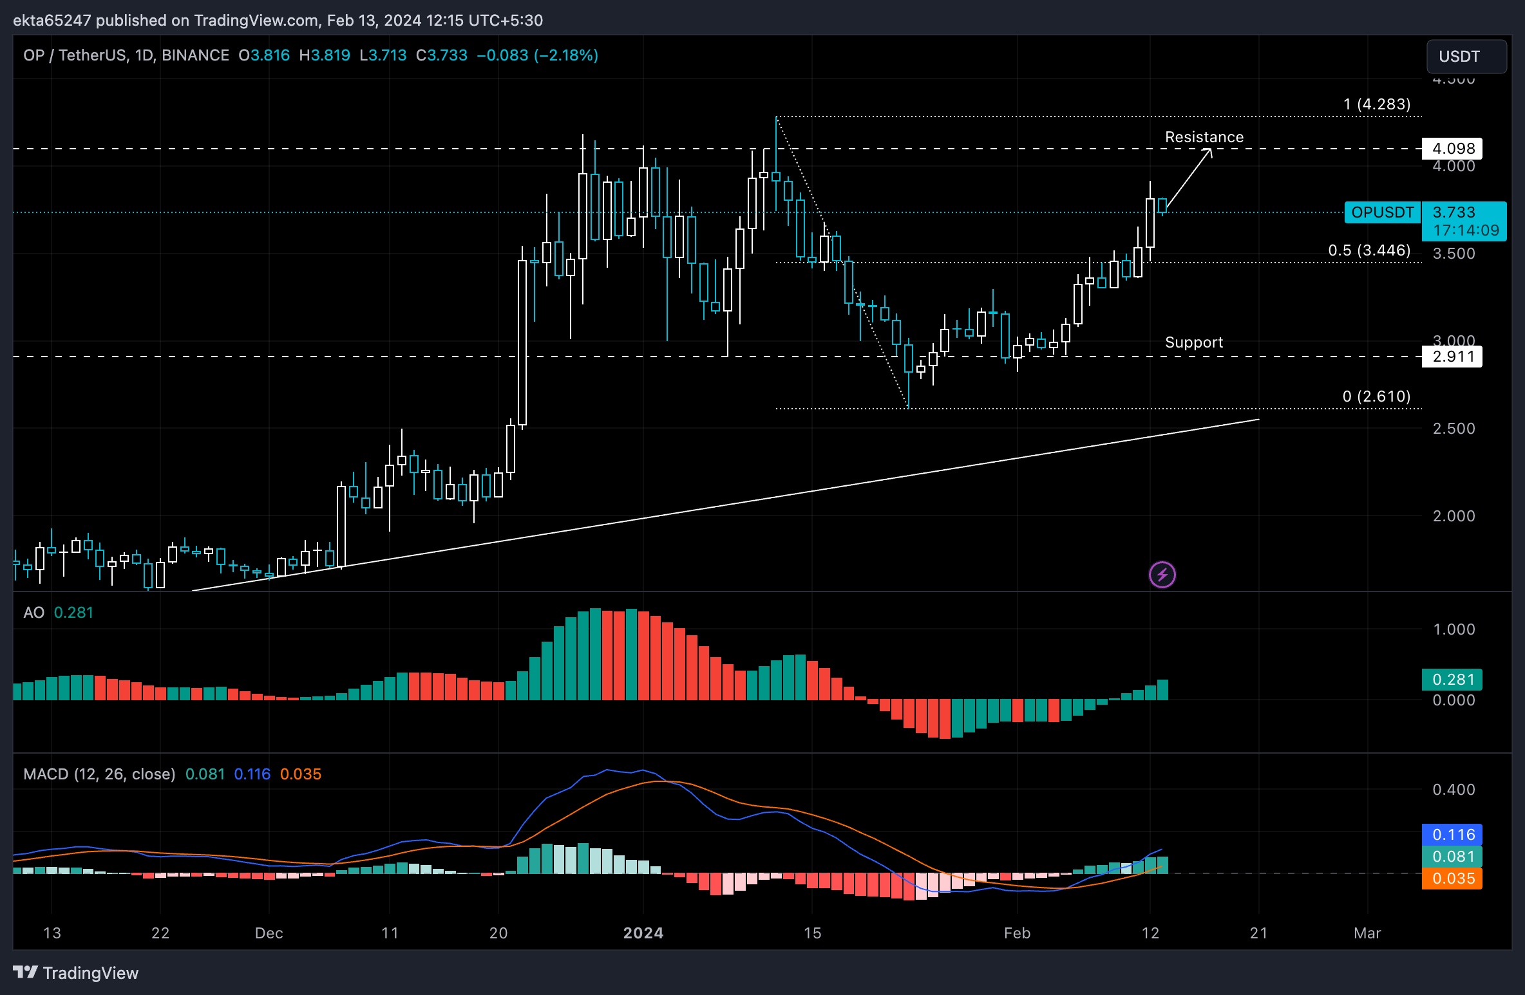This screenshot has width=1525, height=995.
Task: Click the 4.098 resistance price label
Action: coord(1452,149)
